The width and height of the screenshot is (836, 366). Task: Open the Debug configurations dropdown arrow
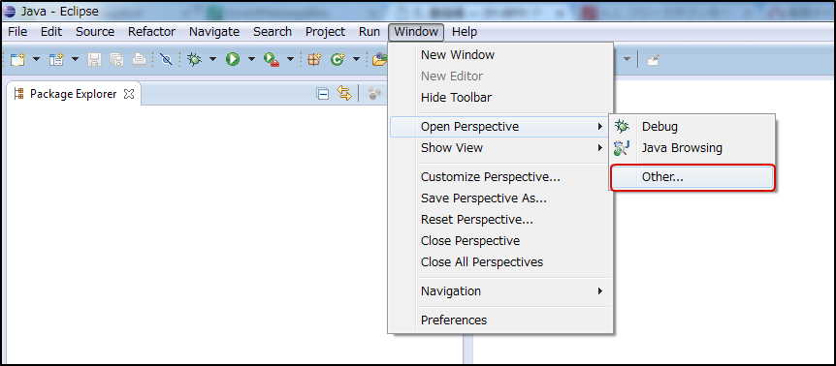pyautogui.click(x=212, y=60)
